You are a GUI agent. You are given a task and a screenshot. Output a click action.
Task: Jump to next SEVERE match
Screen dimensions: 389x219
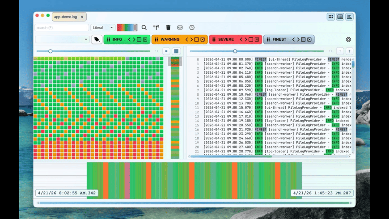[245, 39]
